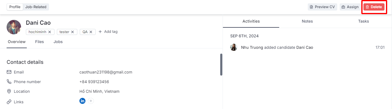This screenshot has width=392, height=109.
Task: Open Dani Cao's avatar photo
Action: pos(14,27)
